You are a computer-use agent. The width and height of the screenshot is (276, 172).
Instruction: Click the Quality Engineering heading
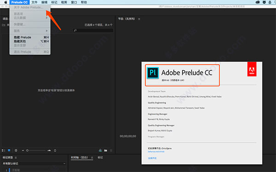point(157,103)
